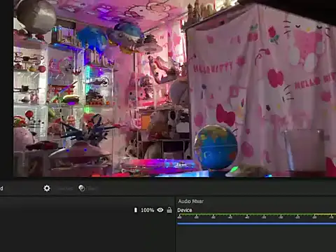Toggle the source lock icon

point(169,210)
